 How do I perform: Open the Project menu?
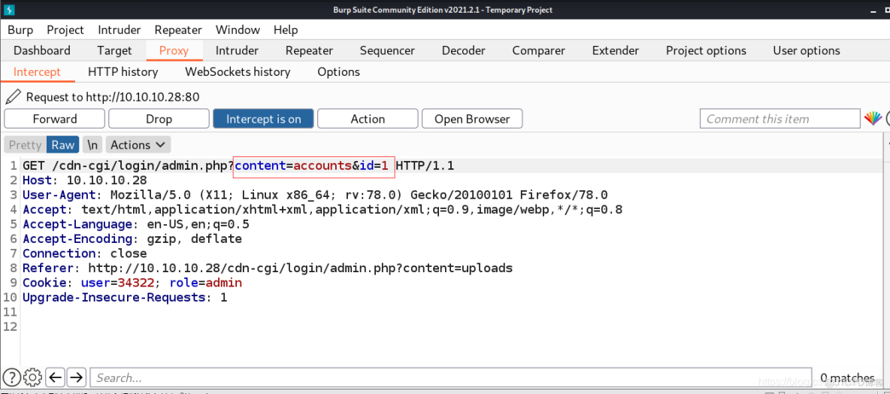click(x=65, y=30)
